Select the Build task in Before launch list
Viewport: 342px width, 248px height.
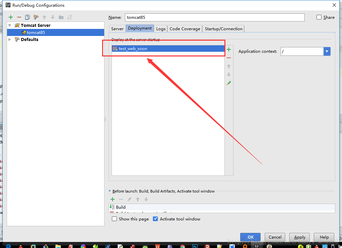(222, 207)
